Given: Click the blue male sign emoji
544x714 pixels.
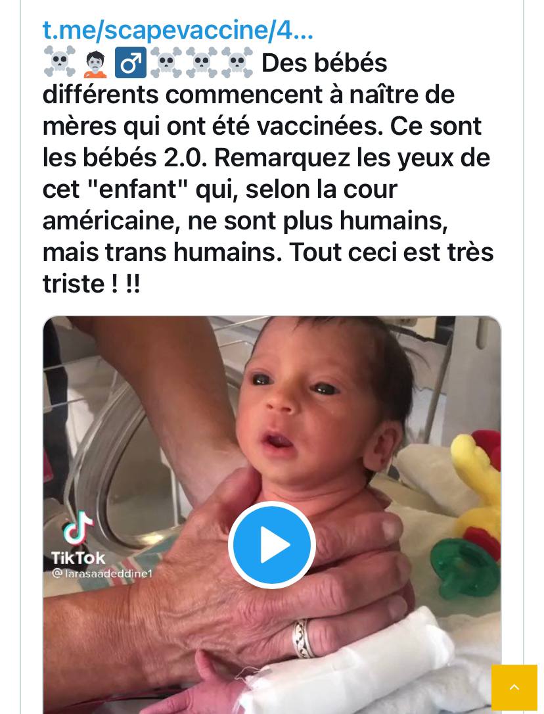Looking at the screenshot, I should [131, 62].
